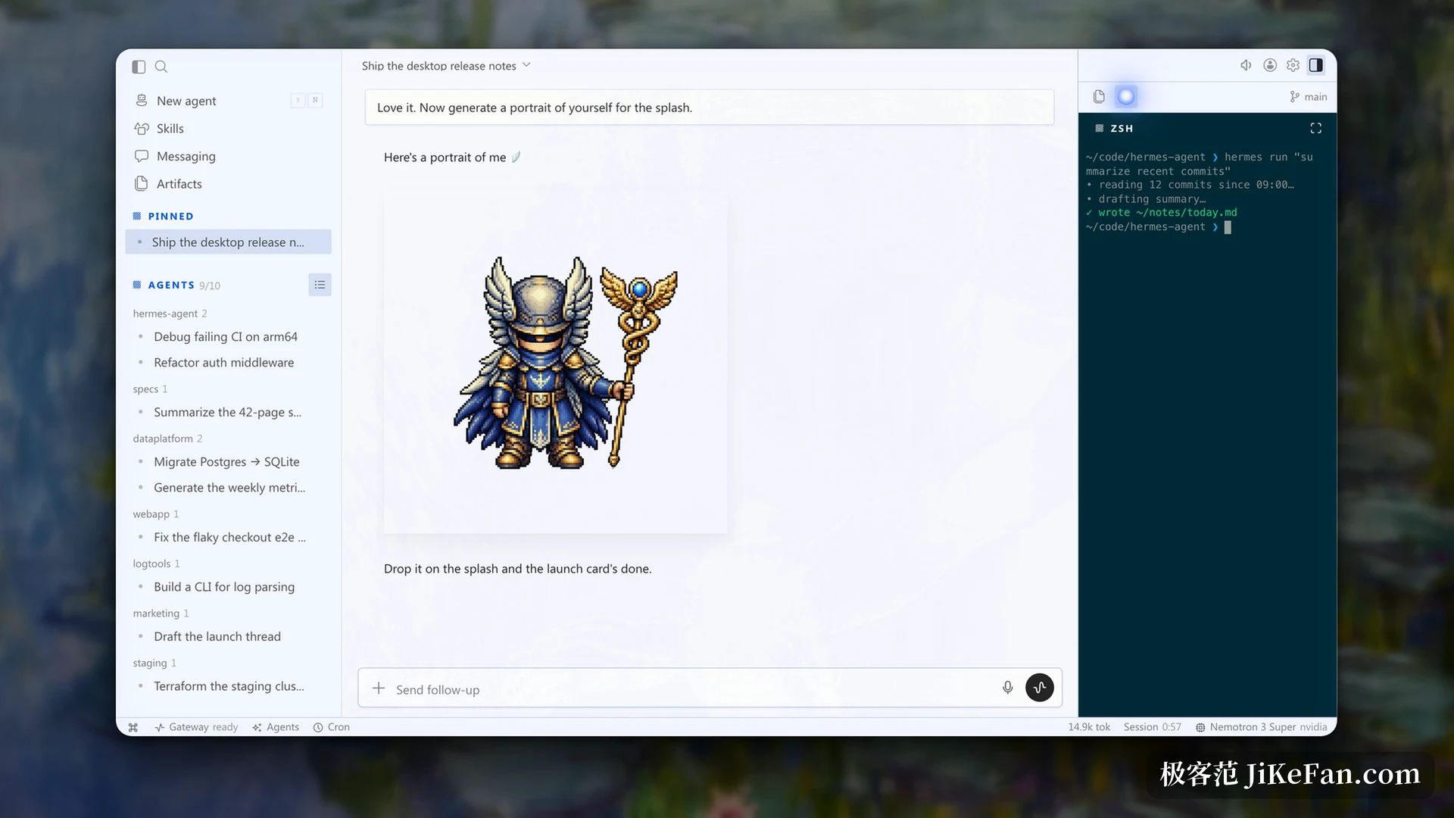Viewport: 1454px width, 818px height.
Task: Collapse the specs group header
Action: 150,389
